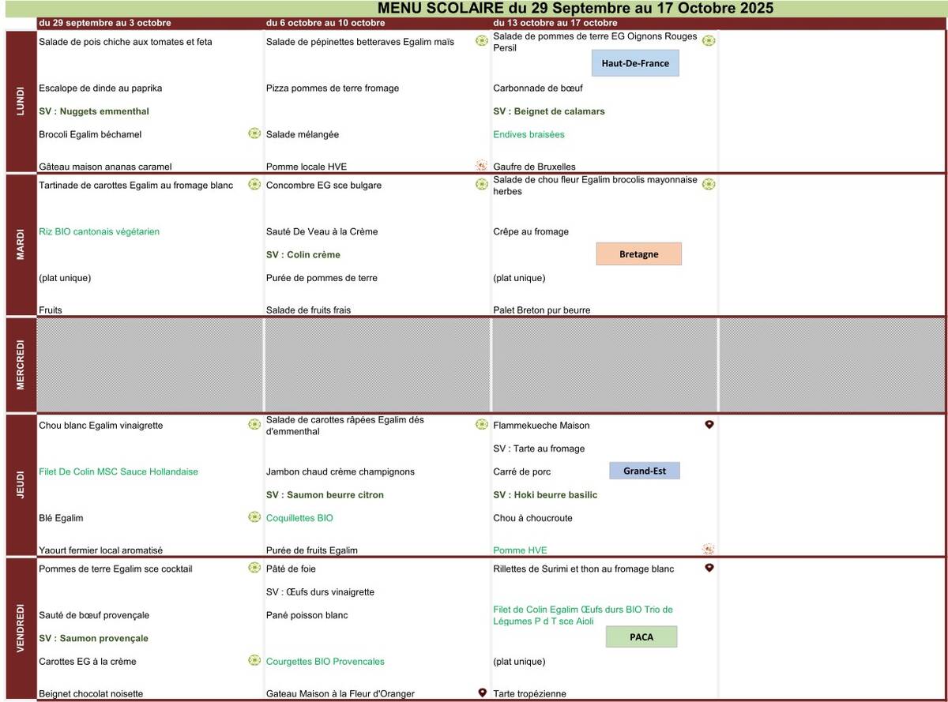Click the HVE icon on the Thursday Pomme HVE row
This screenshot has height=702, width=948.
(709, 549)
